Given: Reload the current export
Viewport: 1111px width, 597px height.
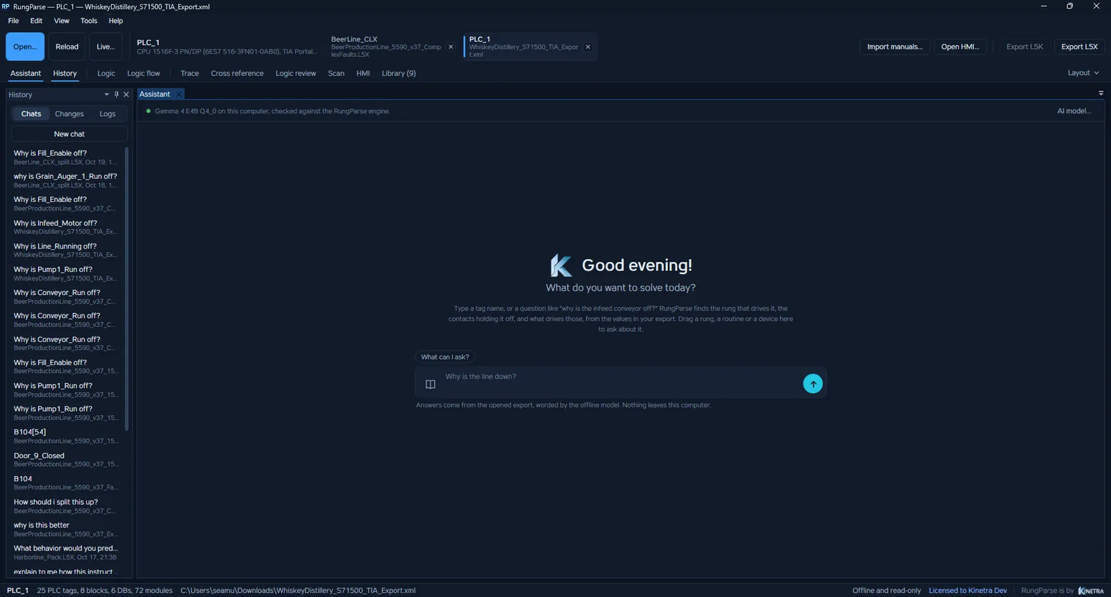Looking at the screenshot, I should click(67, 47).
